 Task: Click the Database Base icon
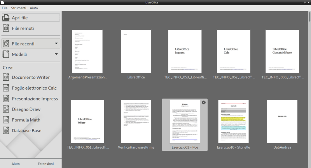(6, 130)
